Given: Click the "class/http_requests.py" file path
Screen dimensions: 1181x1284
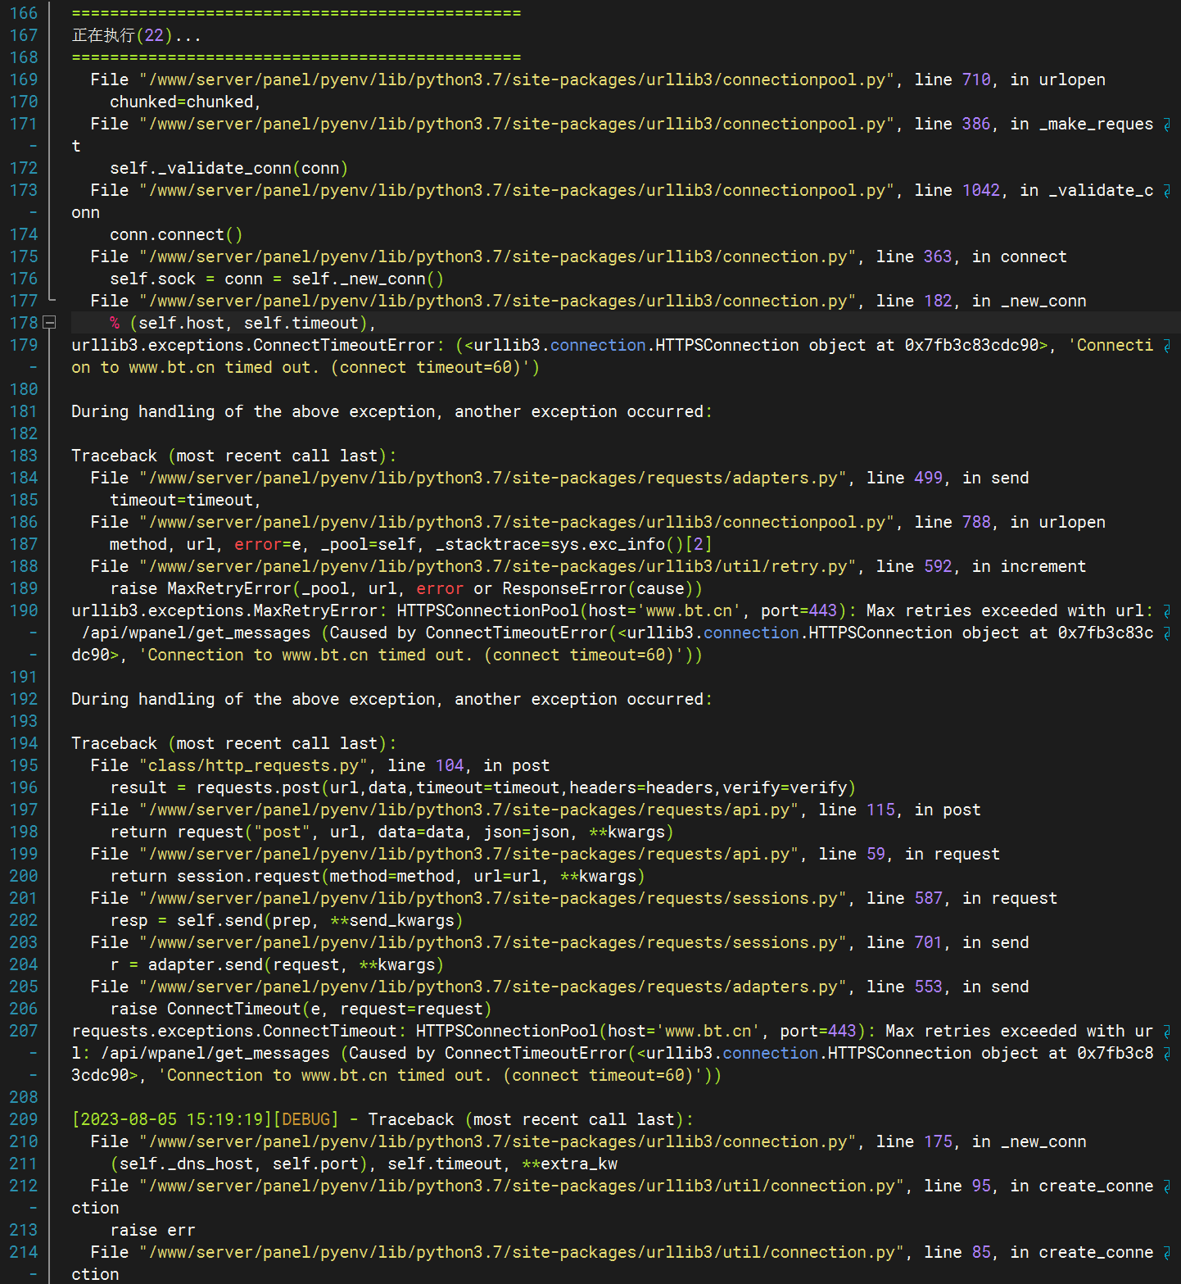Looking at the screenshot, I should point(253,765).
